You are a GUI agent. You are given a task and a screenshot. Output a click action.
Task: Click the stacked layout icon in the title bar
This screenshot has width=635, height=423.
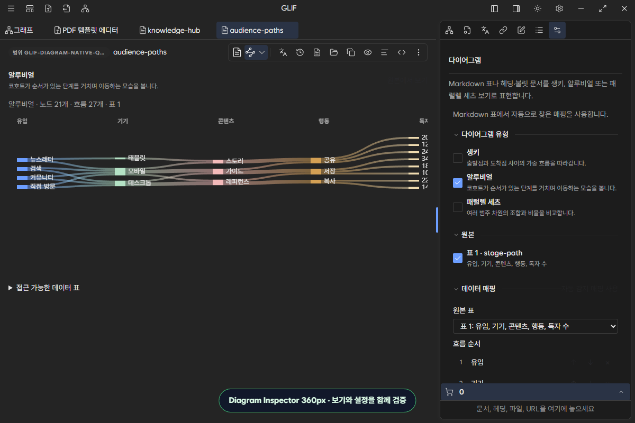point(30,8)
